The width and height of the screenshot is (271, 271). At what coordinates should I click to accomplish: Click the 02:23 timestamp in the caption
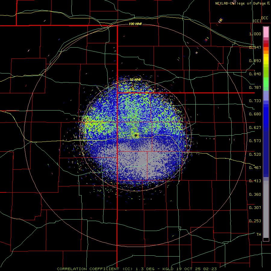(210, 269)
